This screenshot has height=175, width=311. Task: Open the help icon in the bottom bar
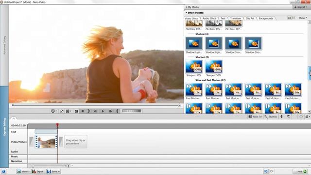3,172
